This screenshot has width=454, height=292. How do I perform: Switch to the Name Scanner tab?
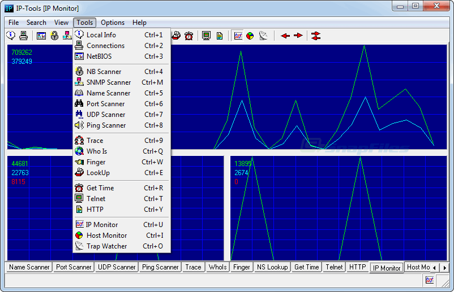(x=29, y=267)
